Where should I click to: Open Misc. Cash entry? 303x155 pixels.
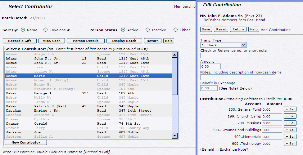[52, 41]
